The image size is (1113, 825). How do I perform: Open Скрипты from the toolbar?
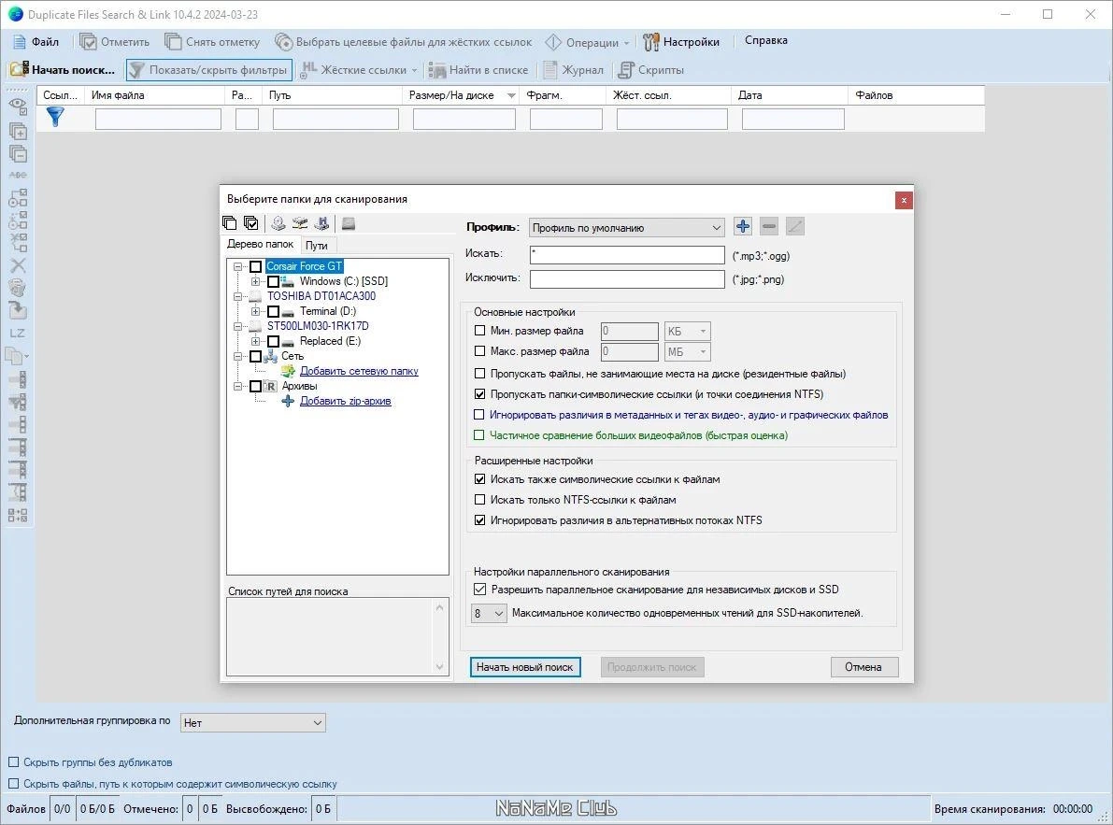[651, 69]
